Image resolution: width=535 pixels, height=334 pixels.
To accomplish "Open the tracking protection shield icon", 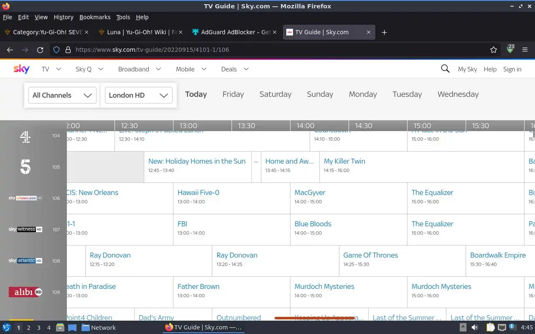I will click(x=57, y=50).
